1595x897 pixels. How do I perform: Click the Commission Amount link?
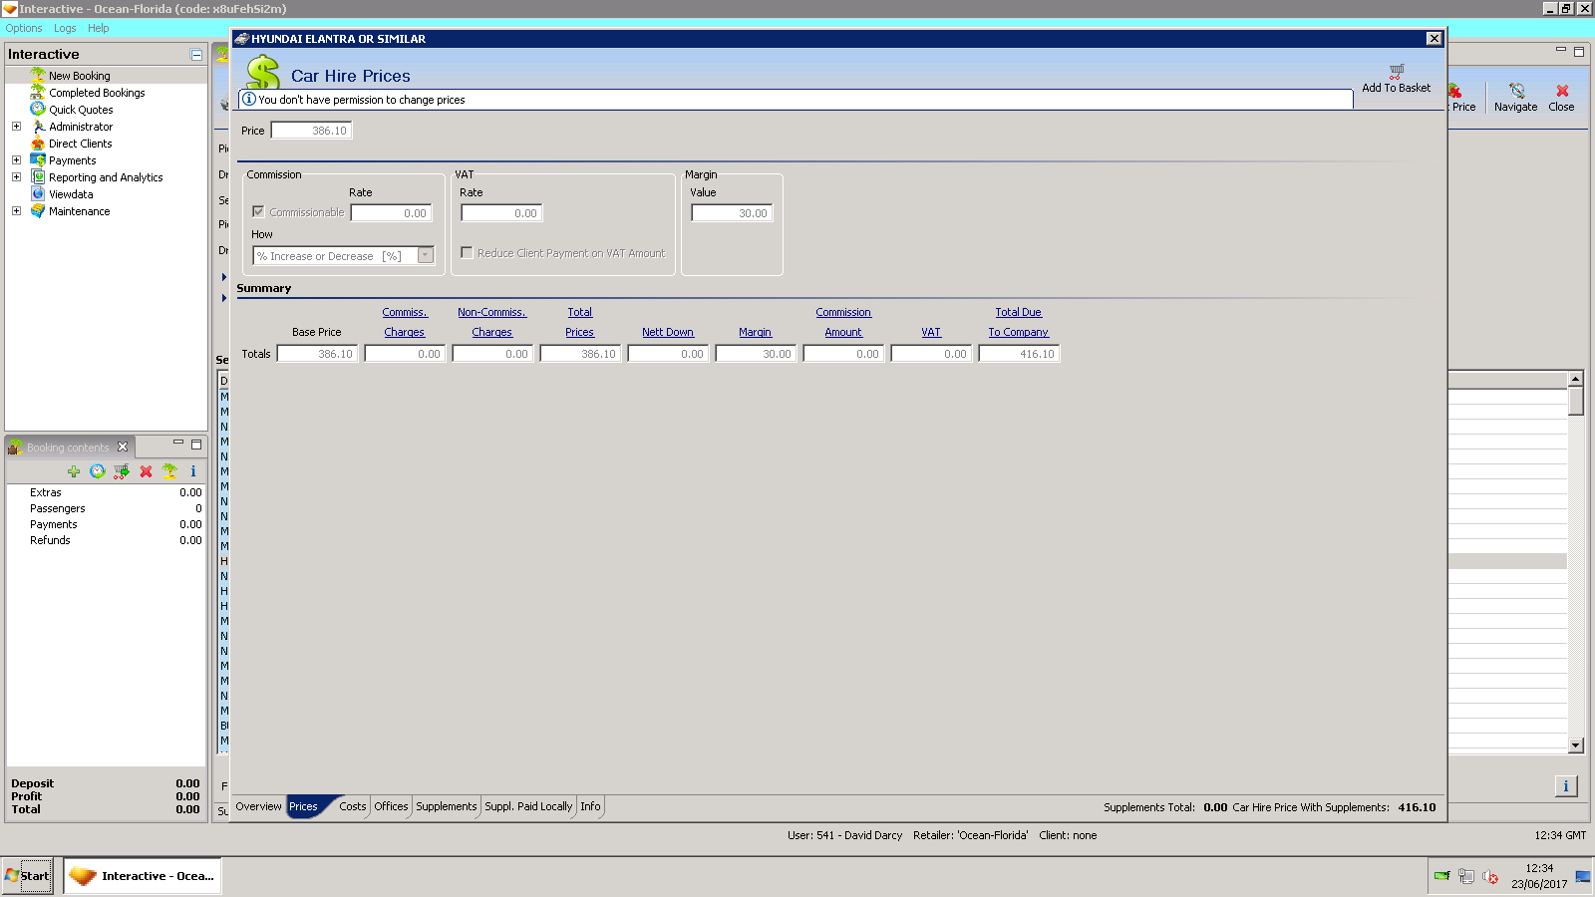coord(843,322)
